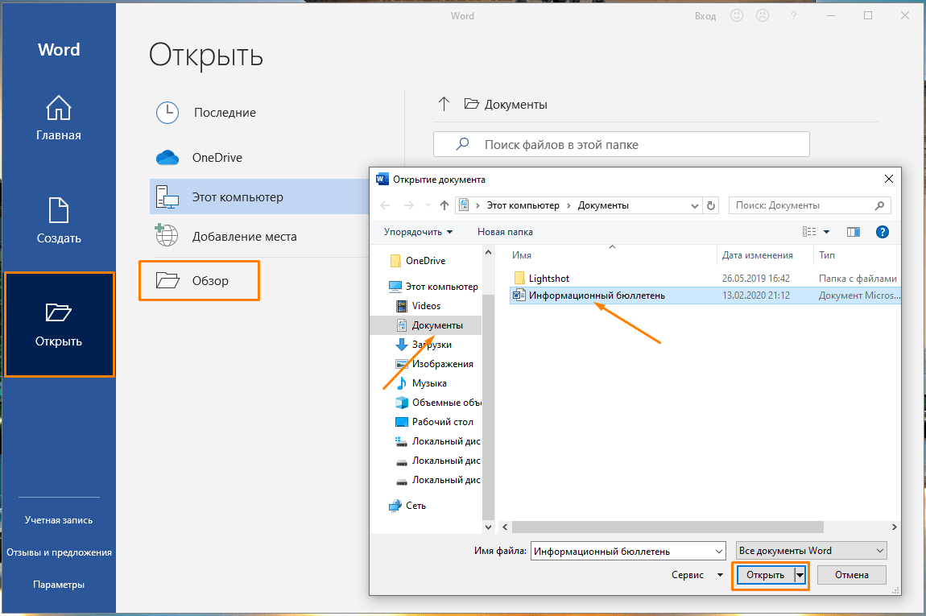The image size is (926, 616).
Task: Click the forward arrow in the file dialog
Action: point(409,205)
